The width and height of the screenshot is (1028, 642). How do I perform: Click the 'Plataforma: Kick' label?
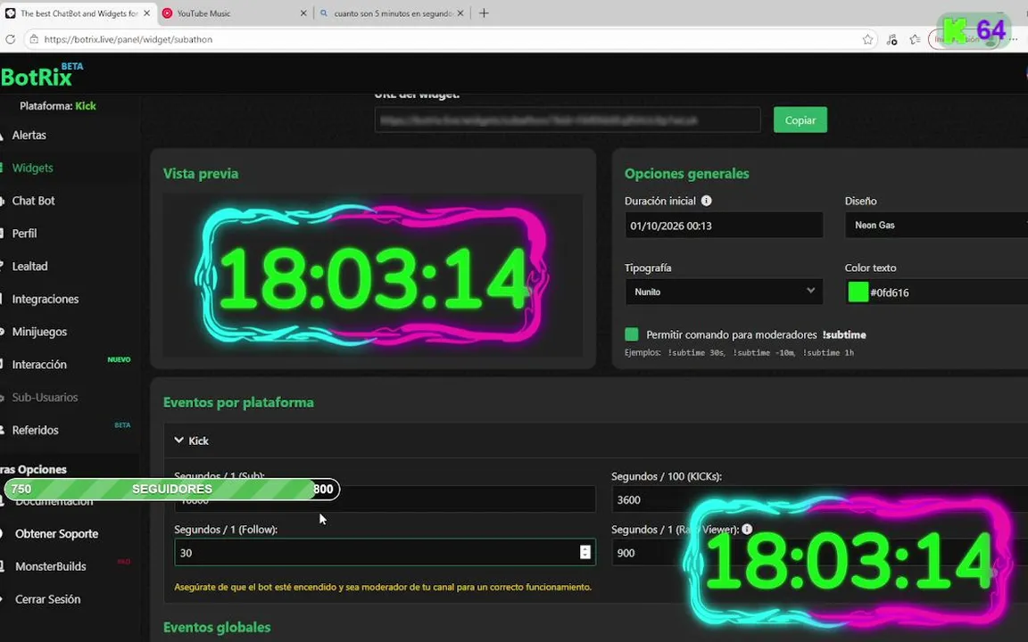[x=58, y=106]
